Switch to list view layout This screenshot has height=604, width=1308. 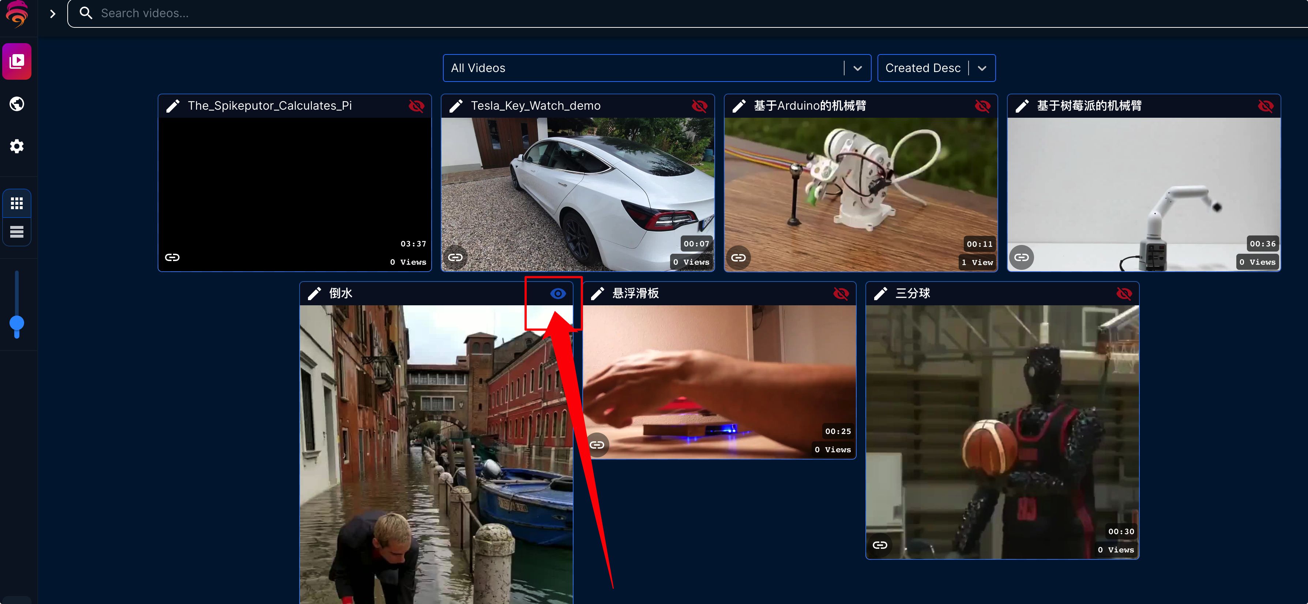pos(17,232)
